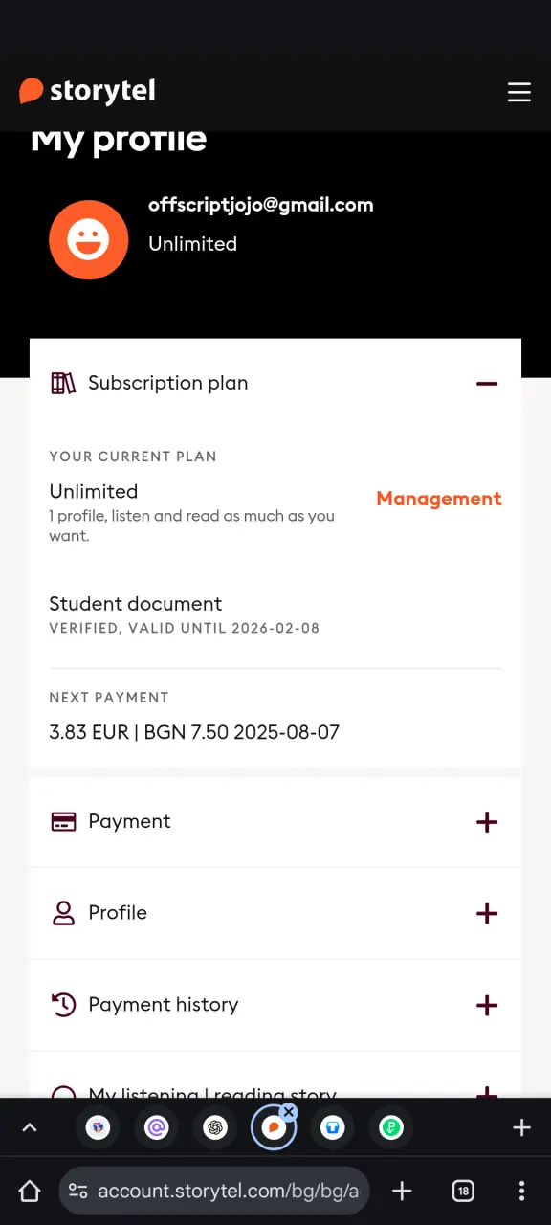Close the active Storytel tab in the tab strip
The height and width of the screenshot is (1225, 551).
[289, 1112]
